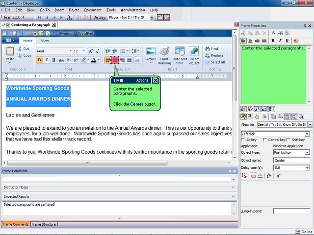Click the green checkmark bubble icon
Viewport: 314px width, 235px height.
pyautogui.click(x=243, y=117)
